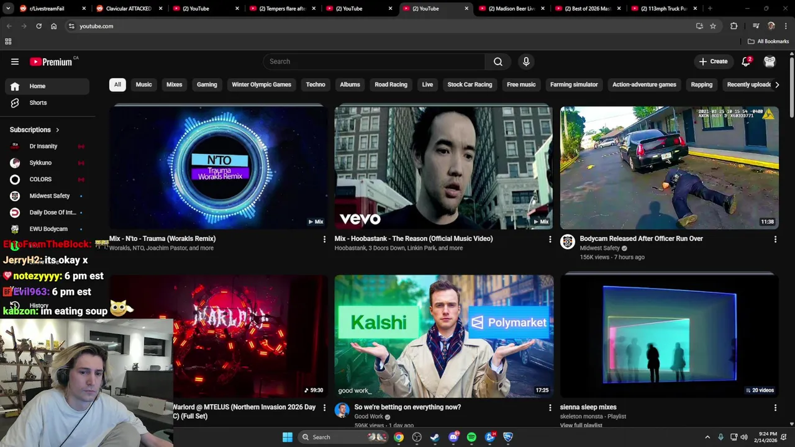
Task: Select the All filter chip
Action: click(117, 84)
